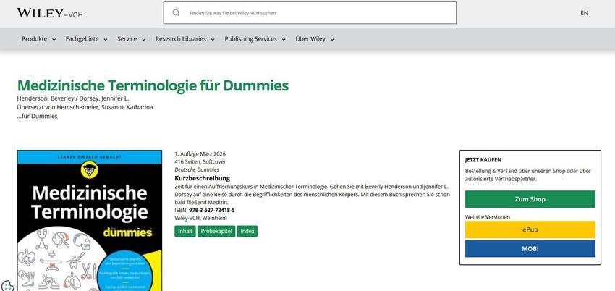The width and height of the screenshot is (615, 291).
Task: Click the chevron next to Produkte
Action: click(54, 39)
